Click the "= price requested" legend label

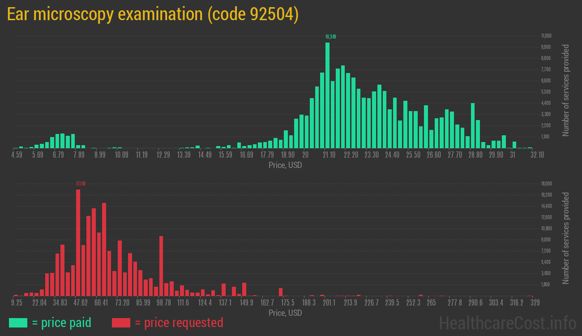(179, 323)
